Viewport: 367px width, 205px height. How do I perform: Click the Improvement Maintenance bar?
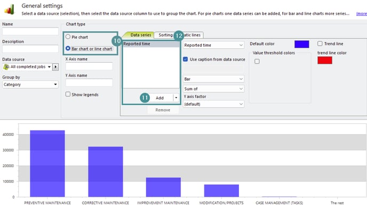click(163, 187)
